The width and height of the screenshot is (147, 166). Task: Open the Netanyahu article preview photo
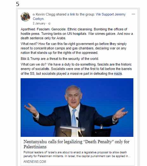click(77, 107)
